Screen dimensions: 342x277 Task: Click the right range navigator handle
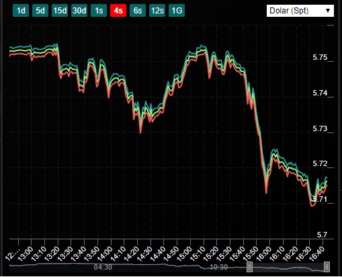click(x=327, y=267)
